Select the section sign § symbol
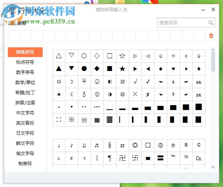 (110, 145)
